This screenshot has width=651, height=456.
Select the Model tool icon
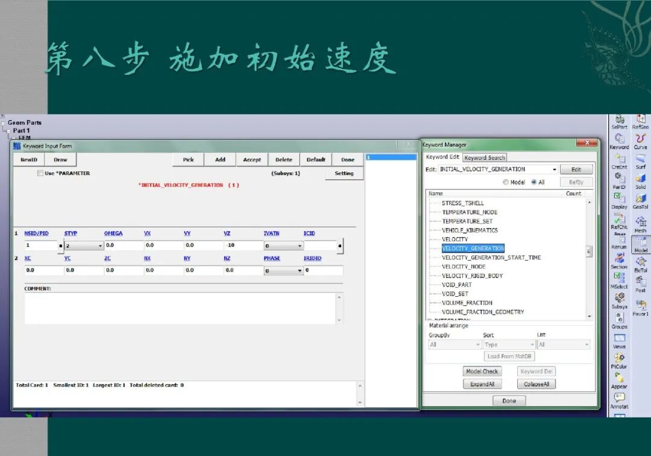641,245
